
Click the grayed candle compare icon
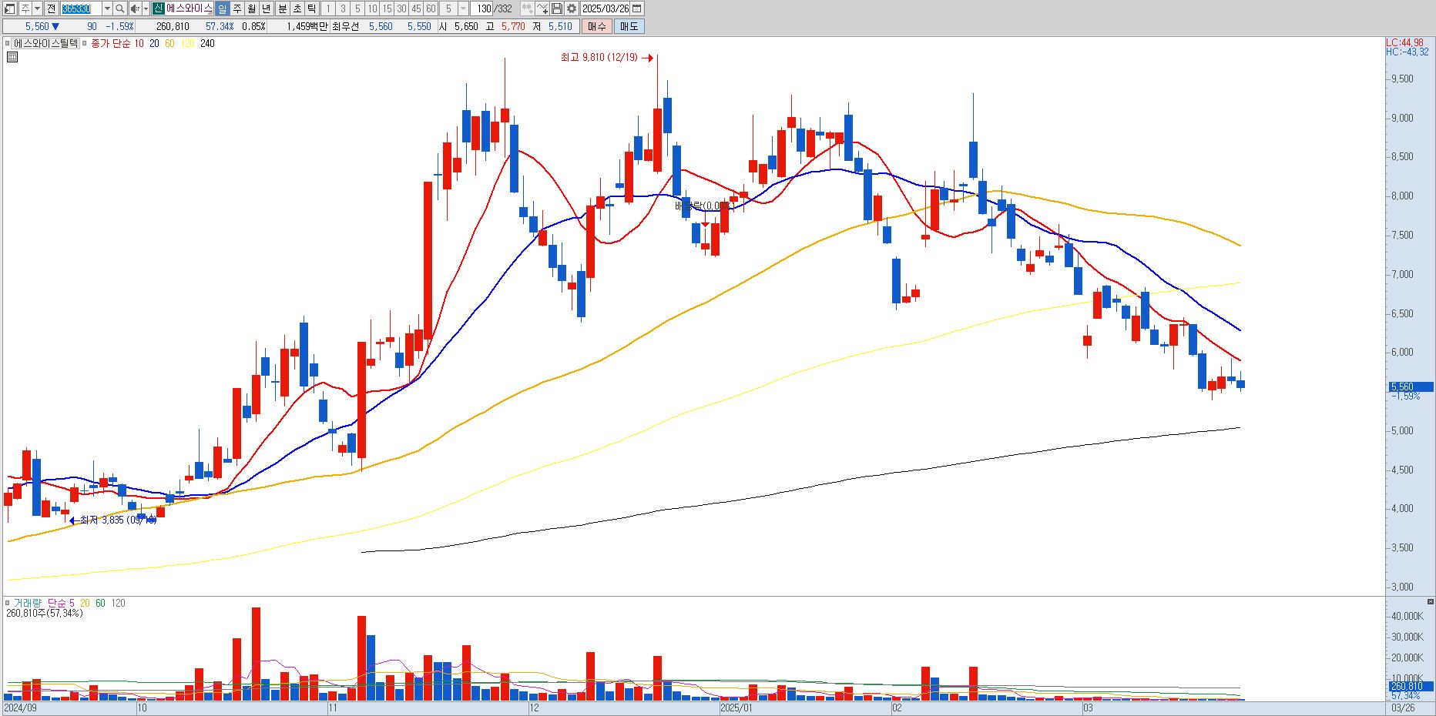(x=527, y=8)
